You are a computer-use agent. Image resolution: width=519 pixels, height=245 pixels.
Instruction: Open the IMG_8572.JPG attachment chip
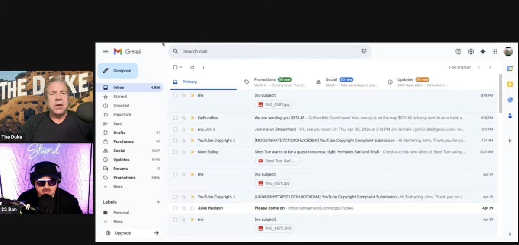click(x=274, y=228)
